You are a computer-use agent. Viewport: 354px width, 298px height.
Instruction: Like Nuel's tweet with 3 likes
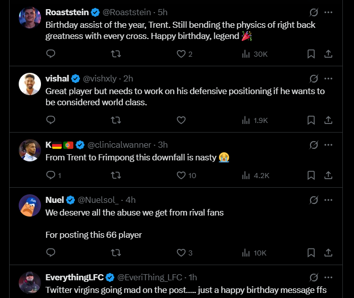pyautogui.click(x=181, y=252)
